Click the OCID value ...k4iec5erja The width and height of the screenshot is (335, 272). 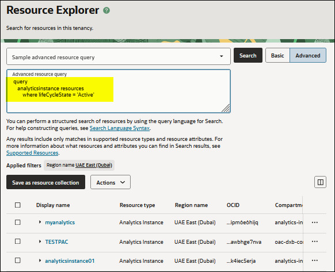point(241,261)
